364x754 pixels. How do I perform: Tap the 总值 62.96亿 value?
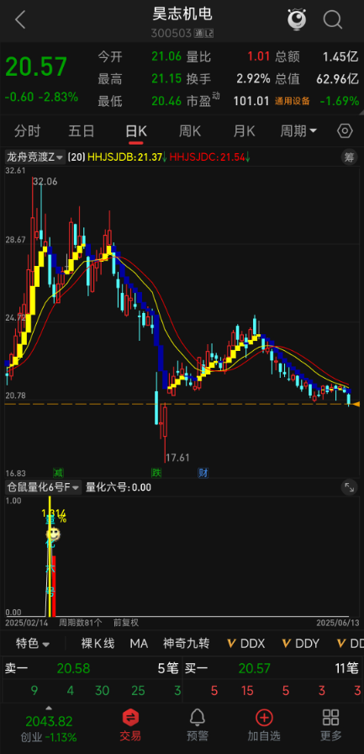(338, 79)
